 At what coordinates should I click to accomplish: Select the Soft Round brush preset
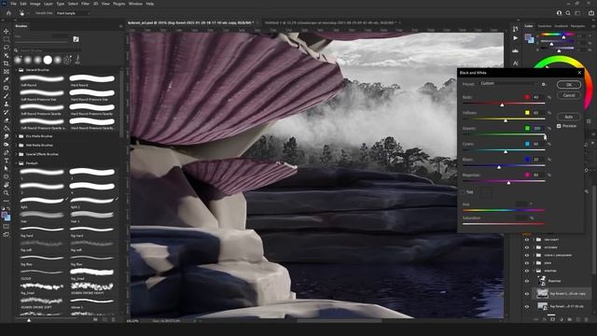[x=42, y=81]
